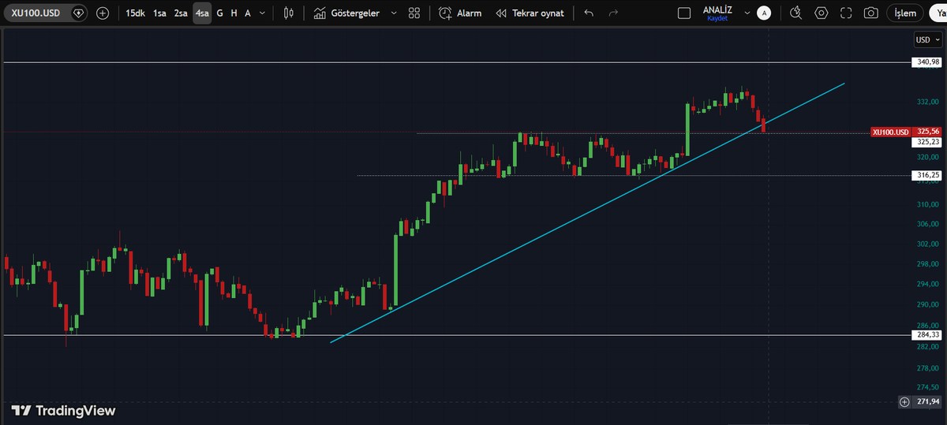The image size is (947, 425).
Task: Open chart settings hexagon icon
Action: pos(822,13)
